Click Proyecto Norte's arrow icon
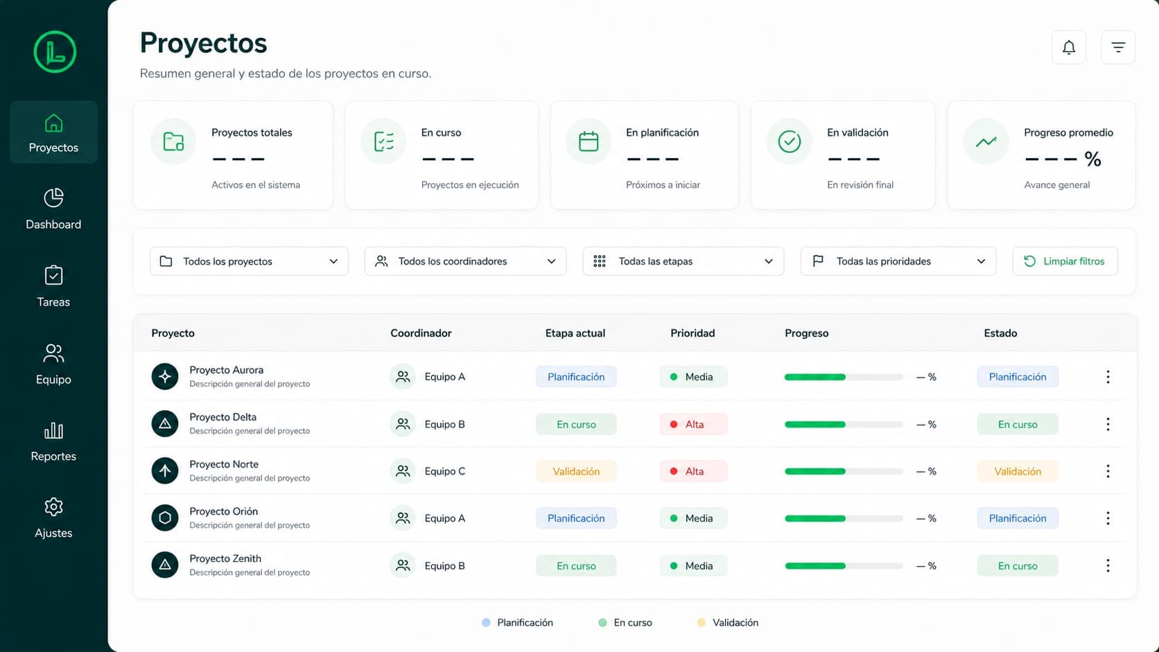Viewport: 1159px width, 652px height. tap(165, 470)
